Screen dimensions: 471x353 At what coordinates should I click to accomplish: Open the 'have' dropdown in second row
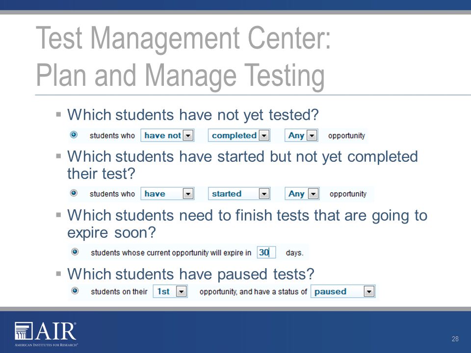pos(167,194)
